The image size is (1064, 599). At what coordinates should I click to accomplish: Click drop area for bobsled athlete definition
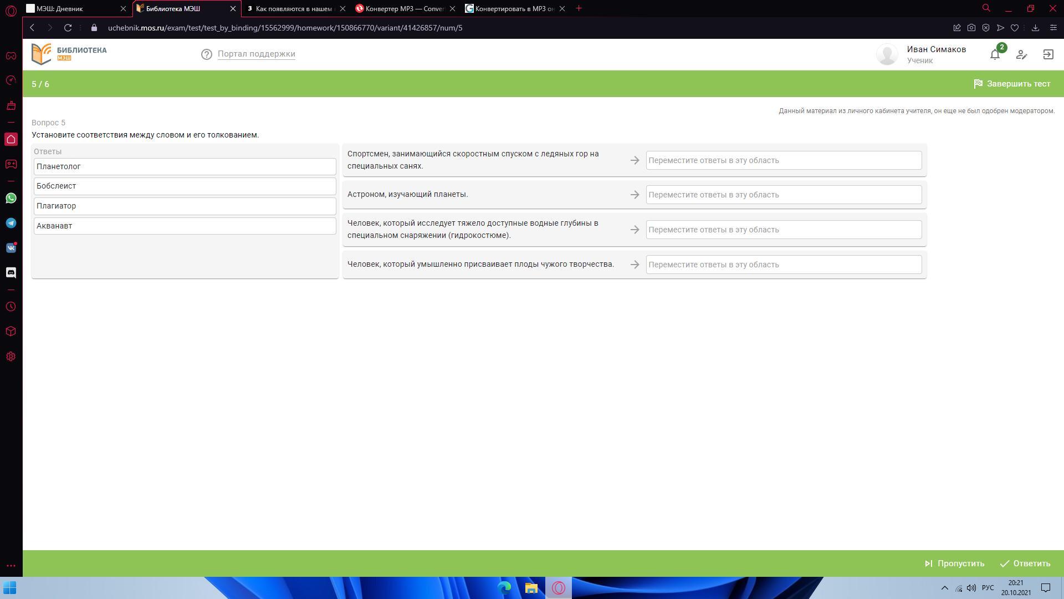(784, 160)
